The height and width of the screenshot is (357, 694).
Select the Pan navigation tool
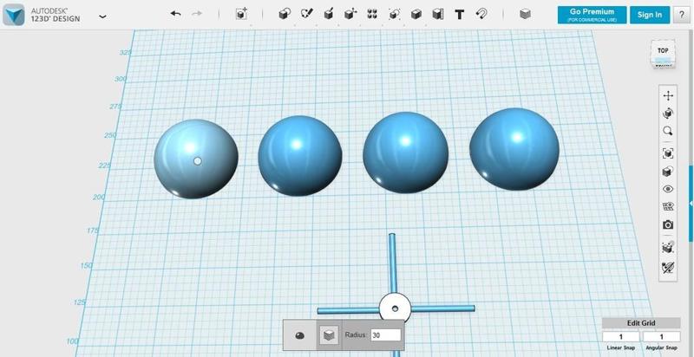tap(668, 95)
